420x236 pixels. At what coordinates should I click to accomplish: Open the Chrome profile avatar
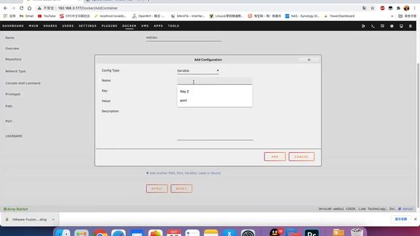click(406, 8)
